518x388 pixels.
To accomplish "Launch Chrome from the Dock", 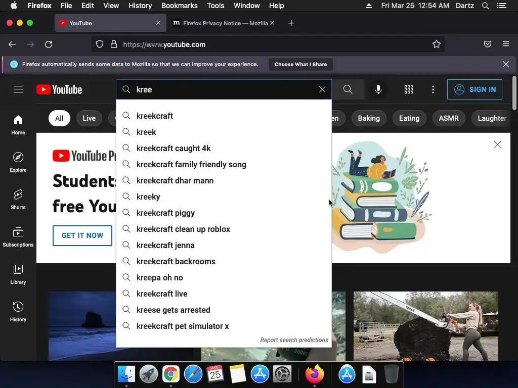I will [x=170, y=374].
